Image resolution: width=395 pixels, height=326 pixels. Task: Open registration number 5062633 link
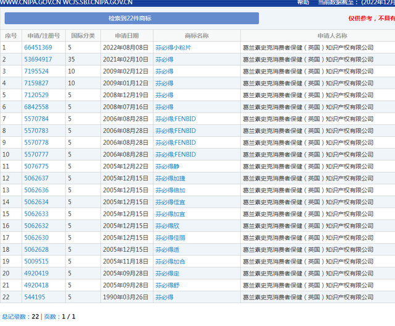click(36, 213)
